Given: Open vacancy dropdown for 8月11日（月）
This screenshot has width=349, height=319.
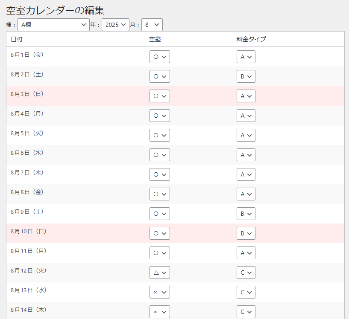Looking at the screenshot, I should pyautogui.click(x=160, y=253).
